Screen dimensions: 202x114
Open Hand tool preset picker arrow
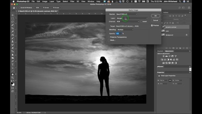pyautogui.click(x=16, y=8)
